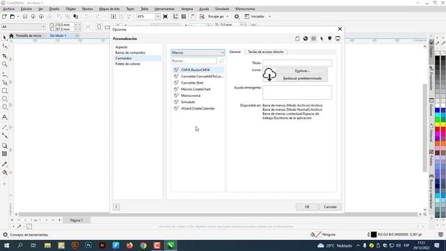The height and width of the screenshot is (251, 446).
Task: Click the Windows Start button
Action: [6, 245]
